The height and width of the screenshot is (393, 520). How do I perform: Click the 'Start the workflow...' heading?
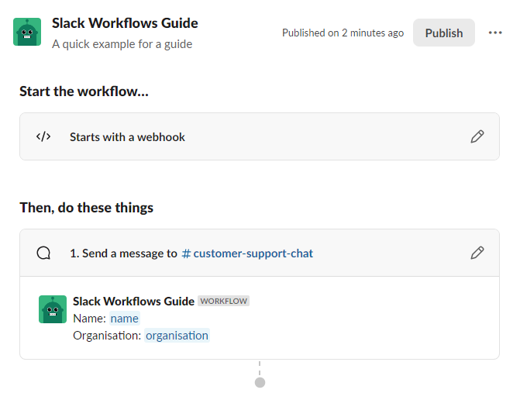coord(84,91)
